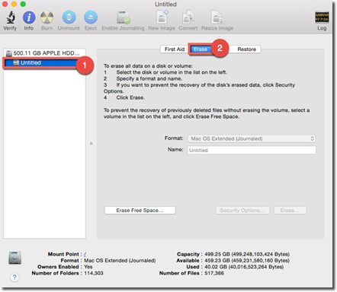The height and width of the screenshot is (292, 337).
Task: Switch to the Erase tab
Action: [201, 49]
